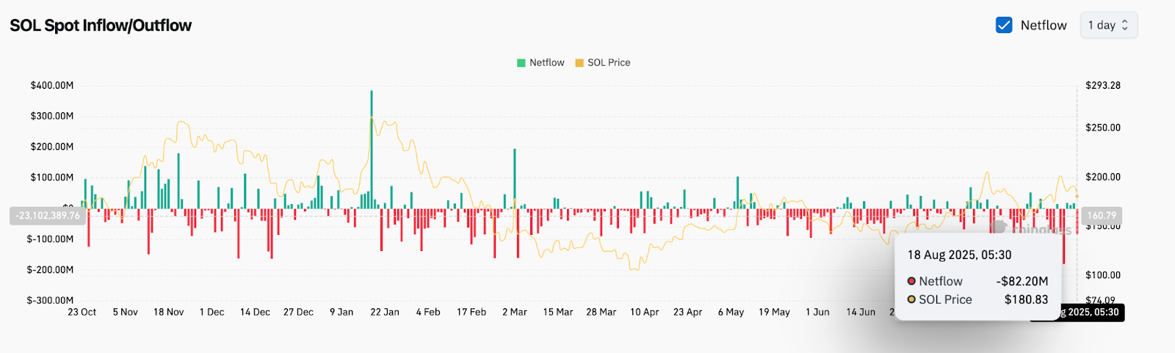
Task: Click the yellow SOL Price legend square
Action: tap(579, 63)
